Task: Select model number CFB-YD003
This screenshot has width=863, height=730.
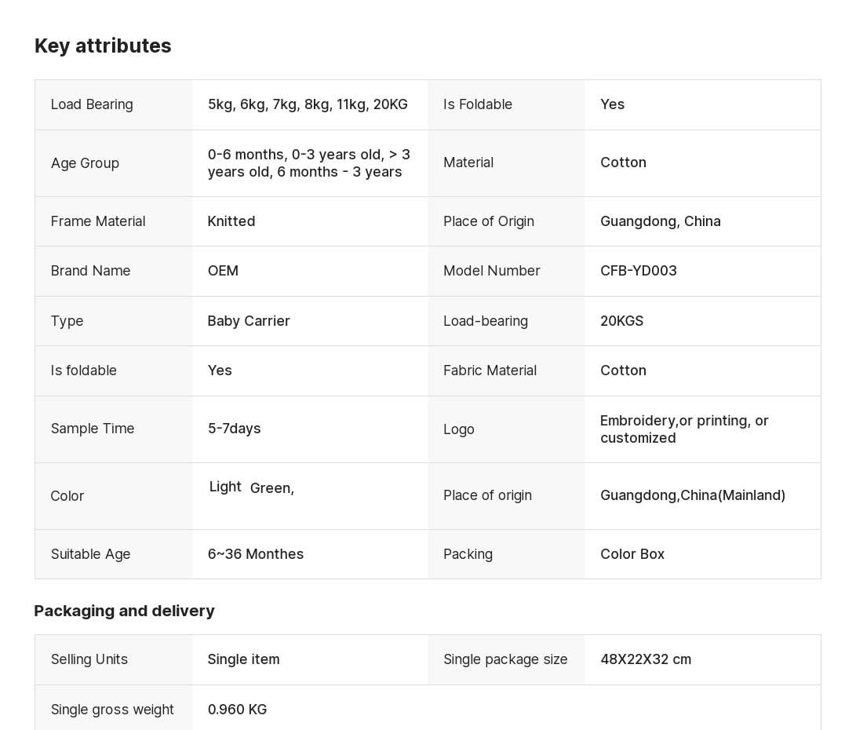Action: [639, 271]
